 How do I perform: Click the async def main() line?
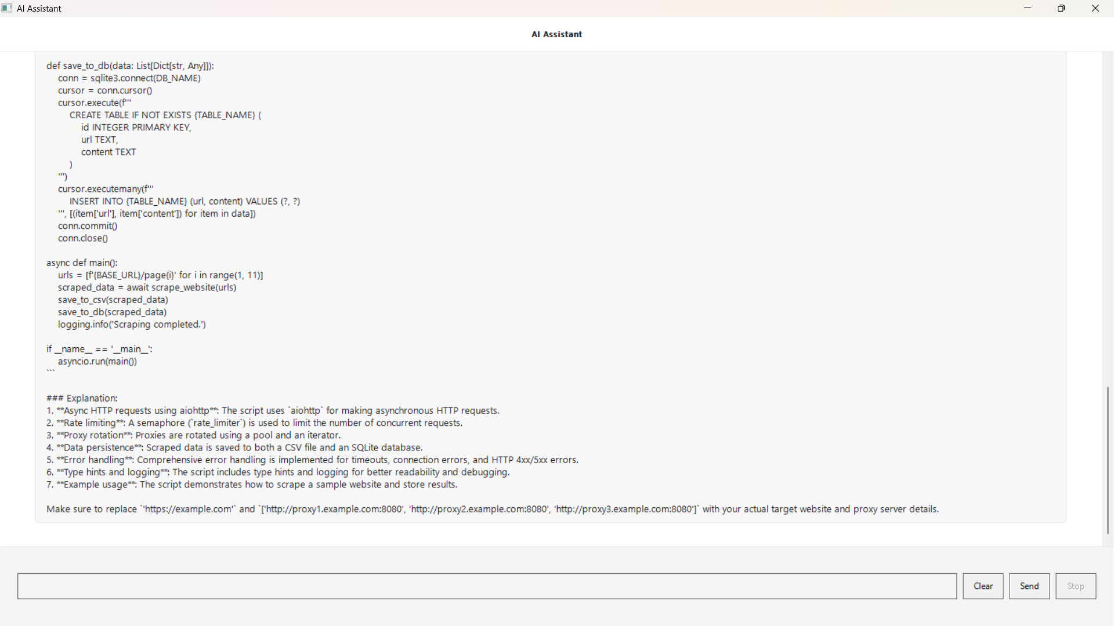click(82, 263)
